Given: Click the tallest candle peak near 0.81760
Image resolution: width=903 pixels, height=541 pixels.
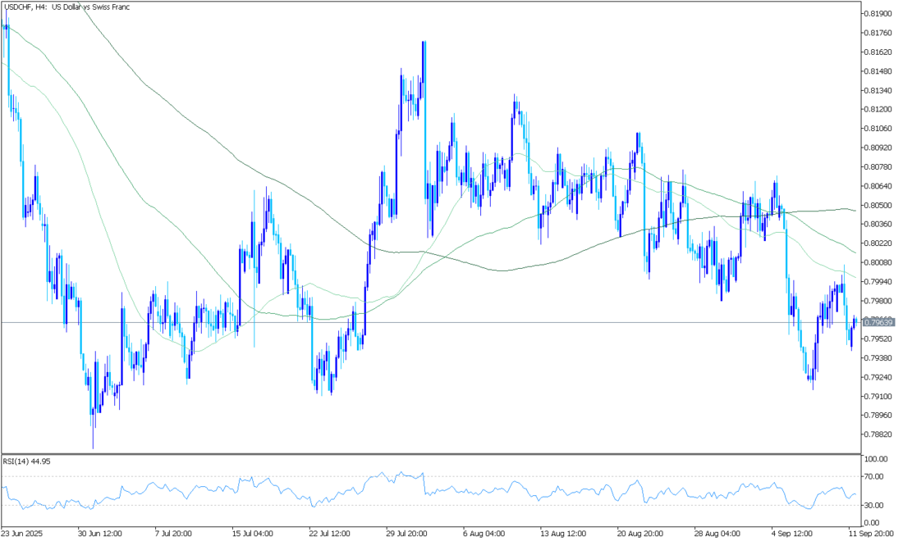Looking at the screenshot, I should (424, 42).
